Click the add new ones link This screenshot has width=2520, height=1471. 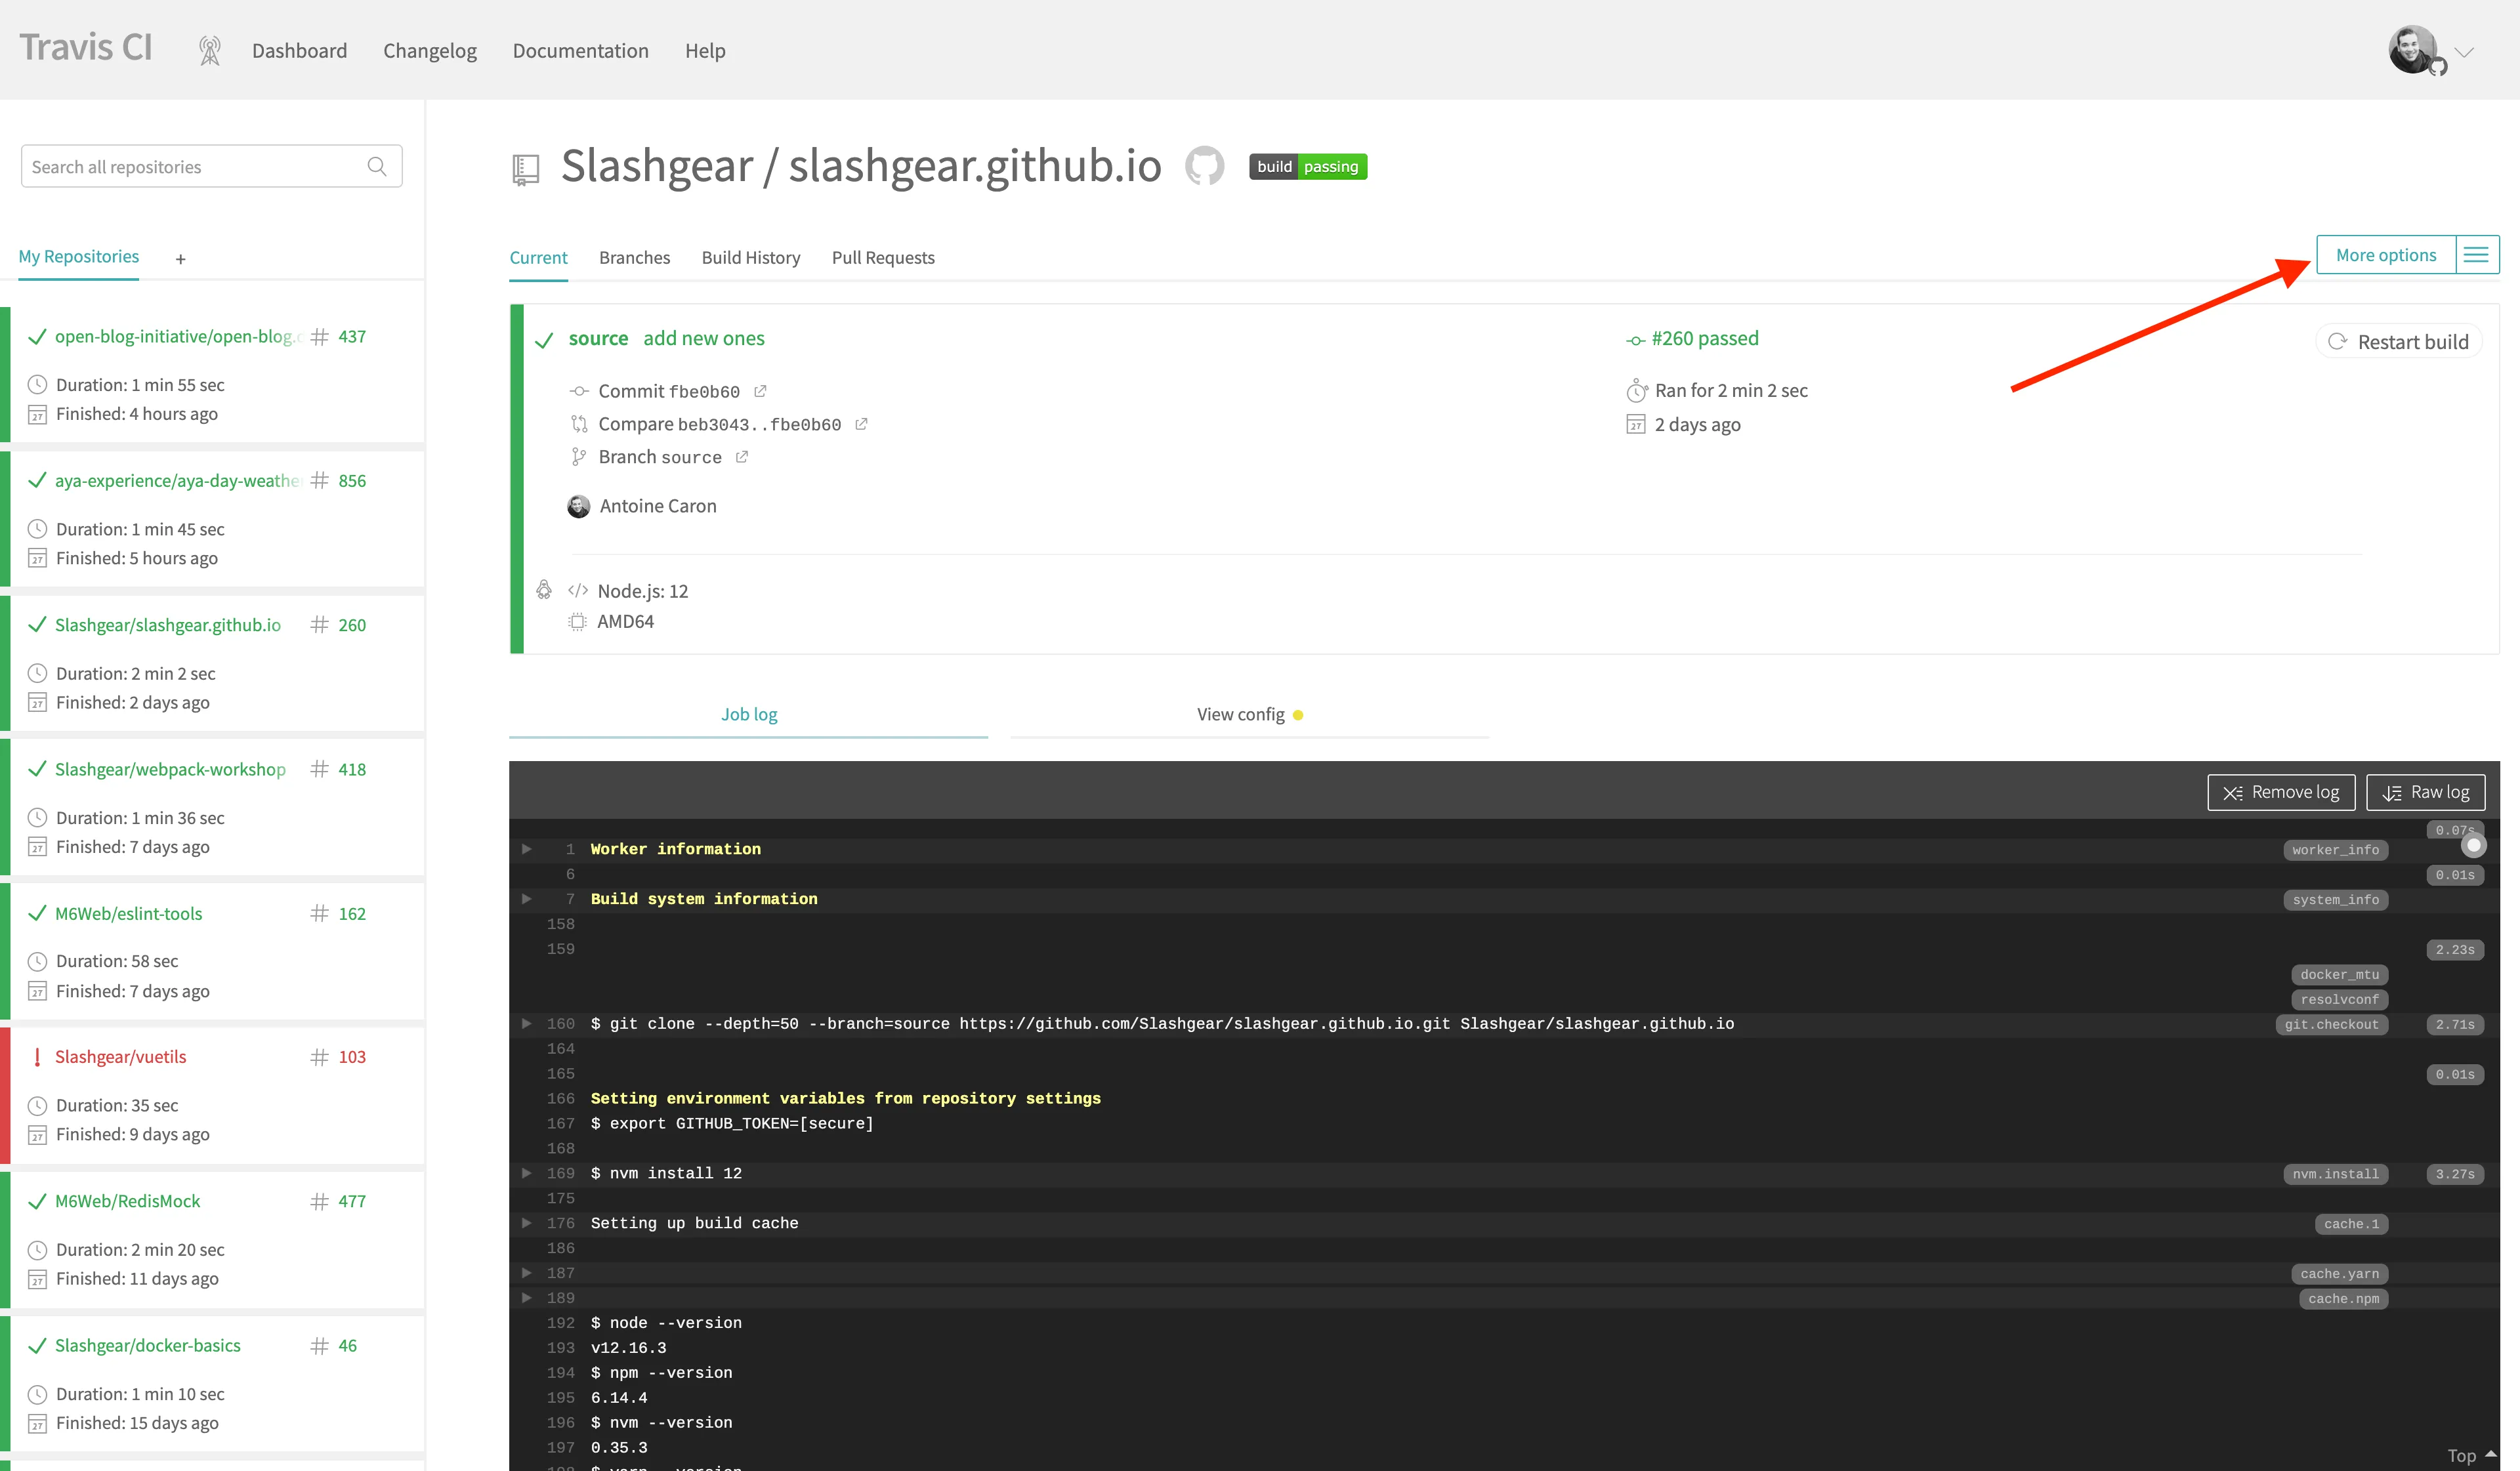pyautogui.click(x=703, y=338)
